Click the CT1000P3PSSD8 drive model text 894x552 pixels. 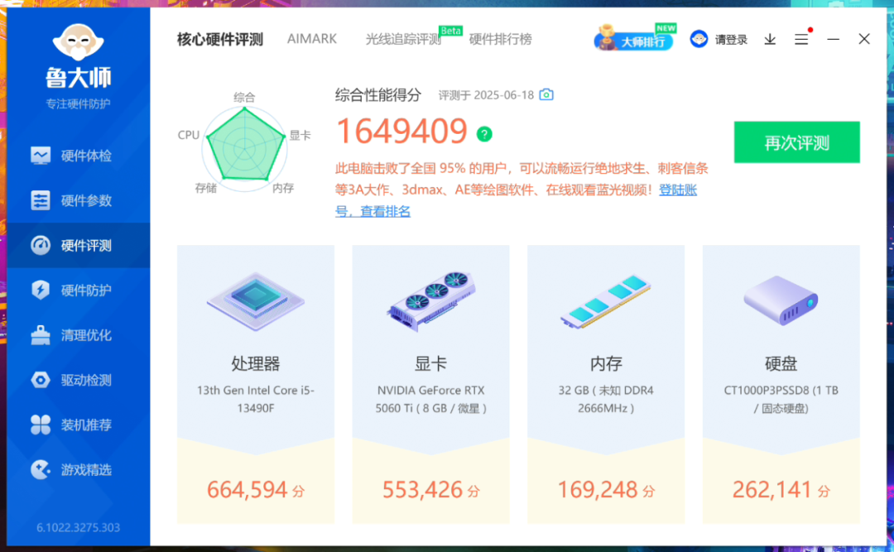point(781,399)
